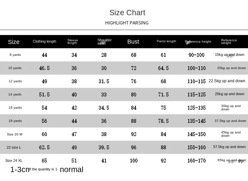Viewport: 248px width, 181px height.
Task: Click the HIGHLIGHT PARSING subtitle
Action: [127, 23]
